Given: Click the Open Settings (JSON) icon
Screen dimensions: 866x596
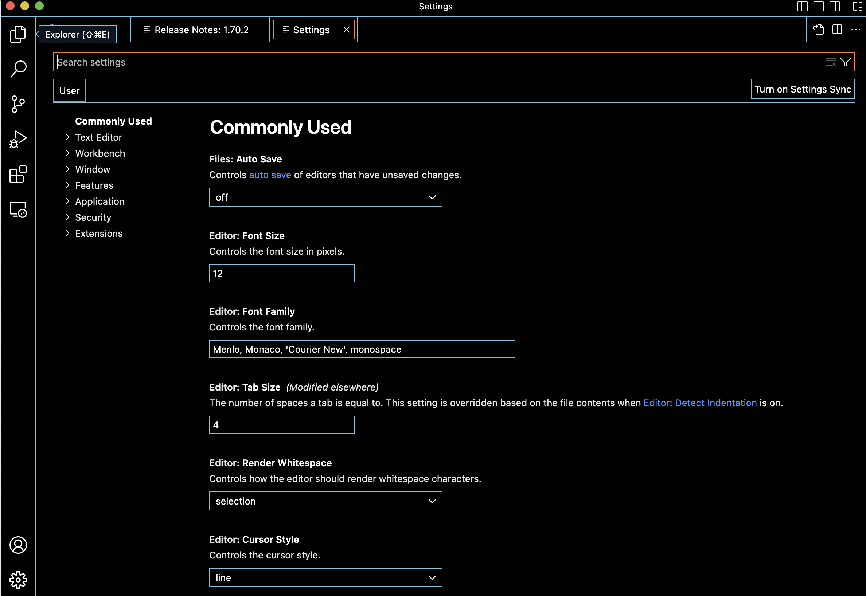Looking at the screenshot, I should pyautogui.click(x=818, y=30).
